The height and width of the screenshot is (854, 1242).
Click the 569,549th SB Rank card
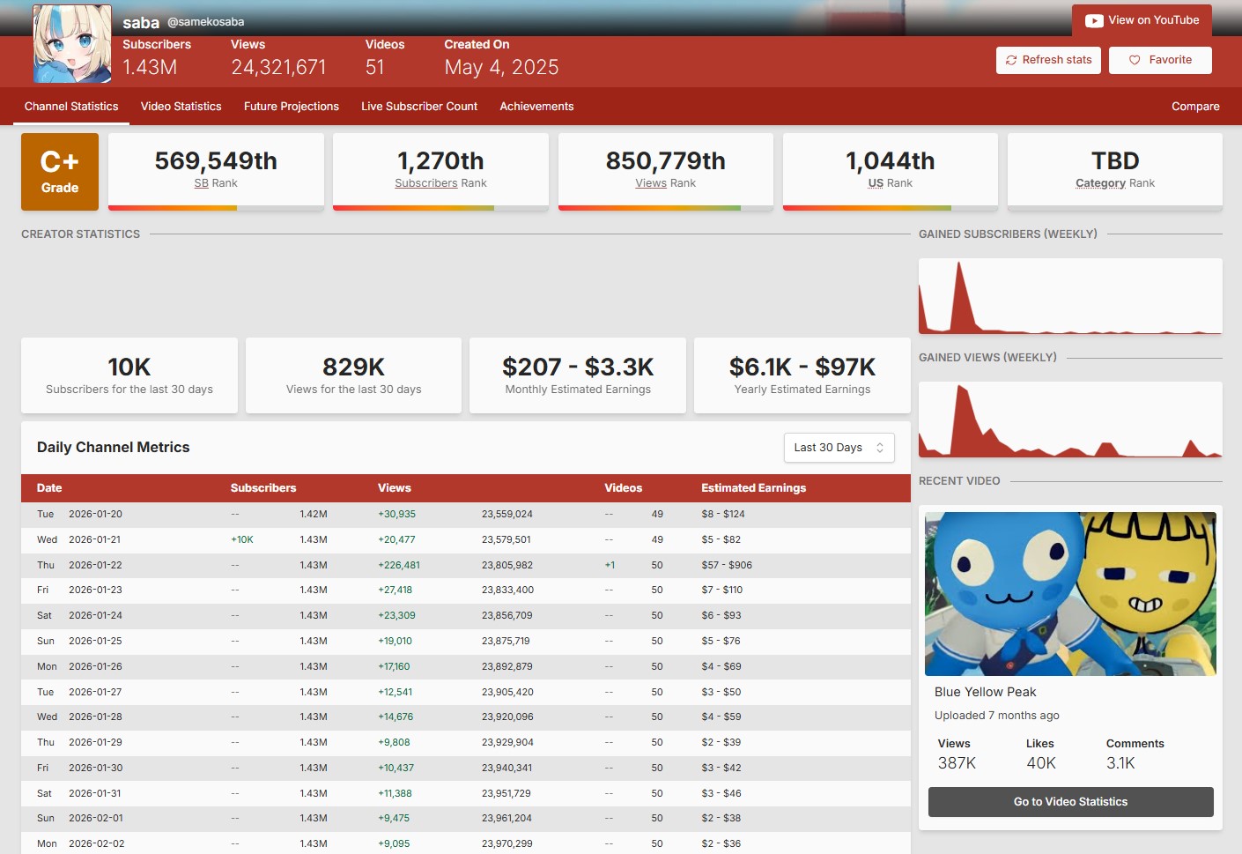coord(216,172)
